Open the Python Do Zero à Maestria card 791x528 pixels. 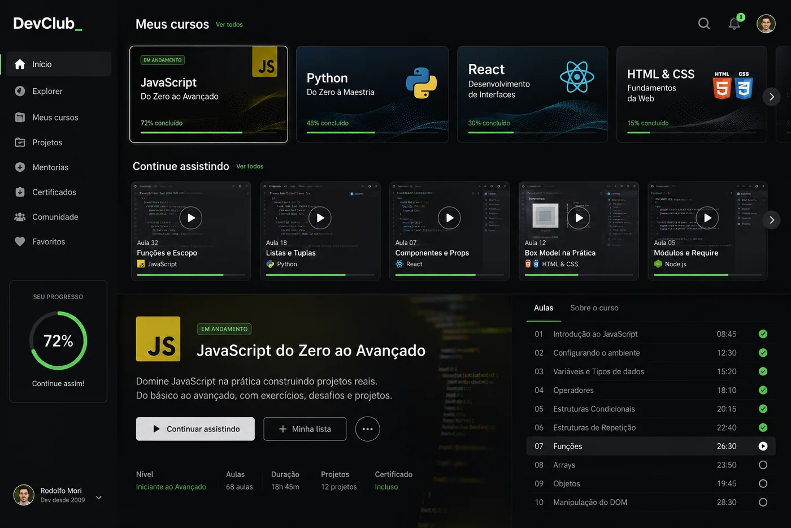[x=372, y=94]
